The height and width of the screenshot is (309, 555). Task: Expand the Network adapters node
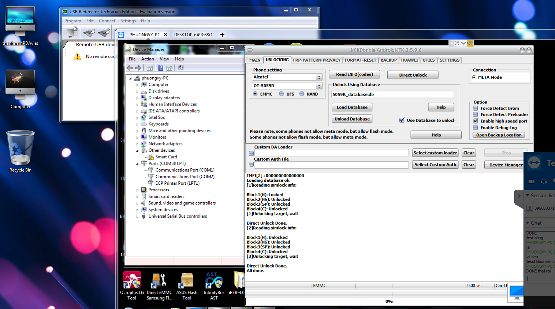pos(138,144)
